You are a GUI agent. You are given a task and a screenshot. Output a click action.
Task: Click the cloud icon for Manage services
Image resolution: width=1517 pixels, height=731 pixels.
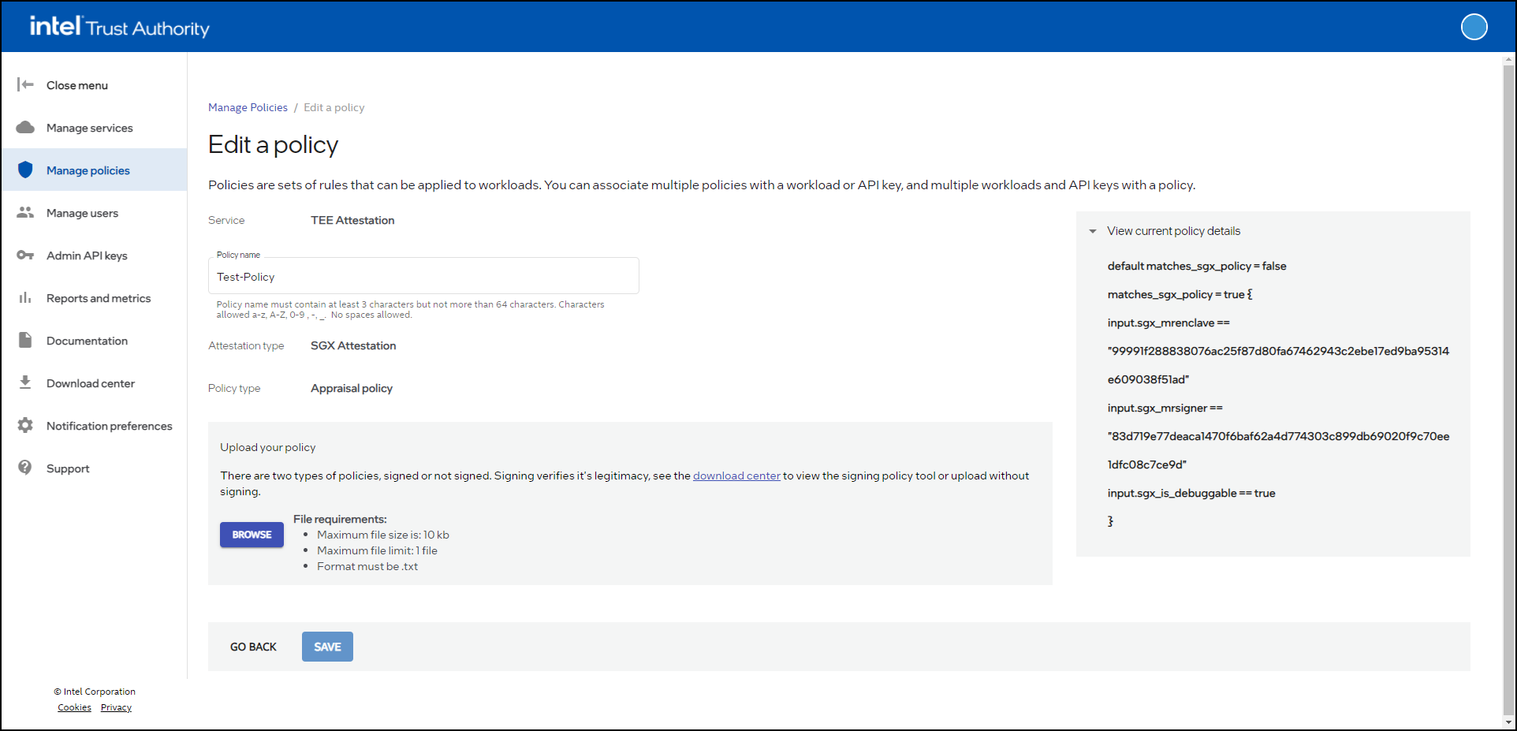[25, 127]
